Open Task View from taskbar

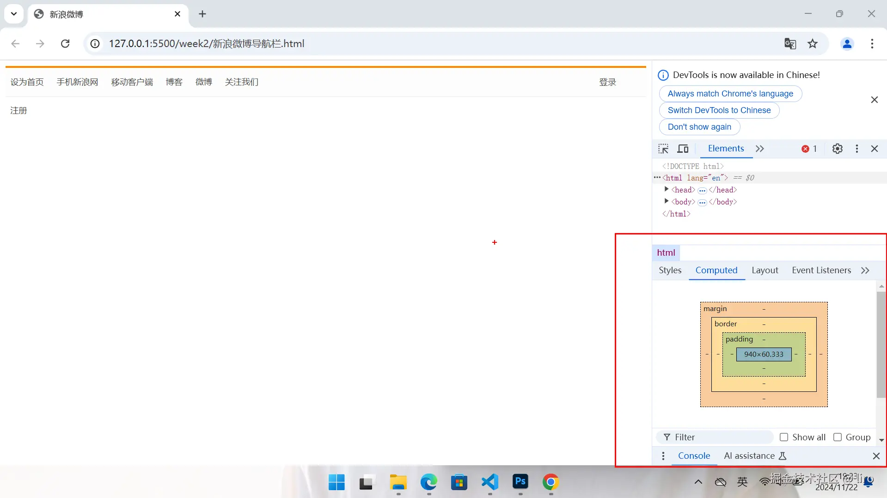[x=367, y=482]
